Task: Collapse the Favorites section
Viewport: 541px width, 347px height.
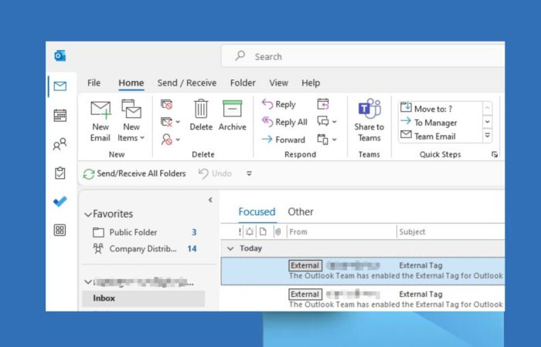Action: (88, 214)
